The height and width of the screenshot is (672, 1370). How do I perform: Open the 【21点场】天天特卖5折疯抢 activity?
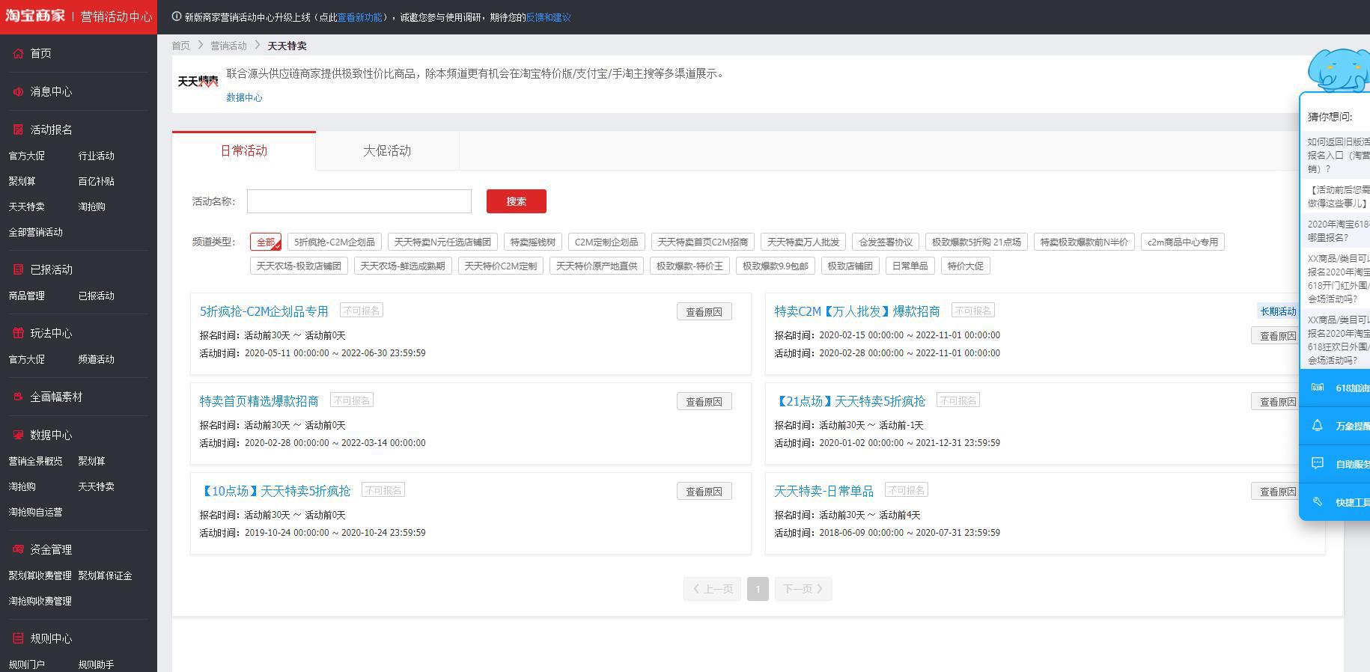coord(850,401)
